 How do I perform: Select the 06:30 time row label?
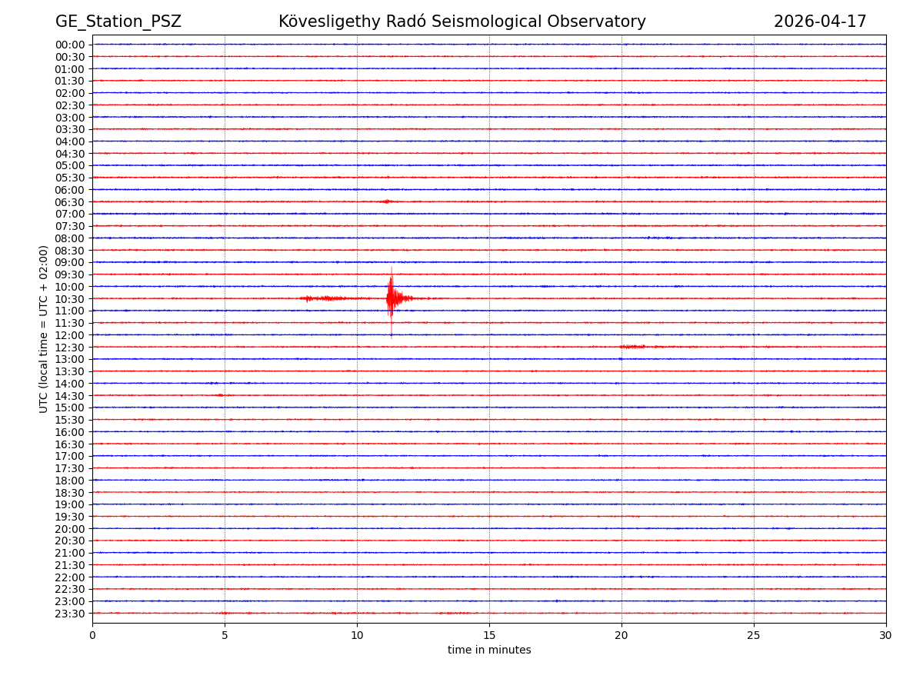(x=70, y=202)
